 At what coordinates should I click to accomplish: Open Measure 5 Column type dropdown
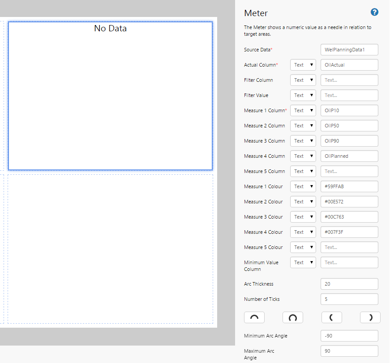pyautogui.click(x=303, y=171)
